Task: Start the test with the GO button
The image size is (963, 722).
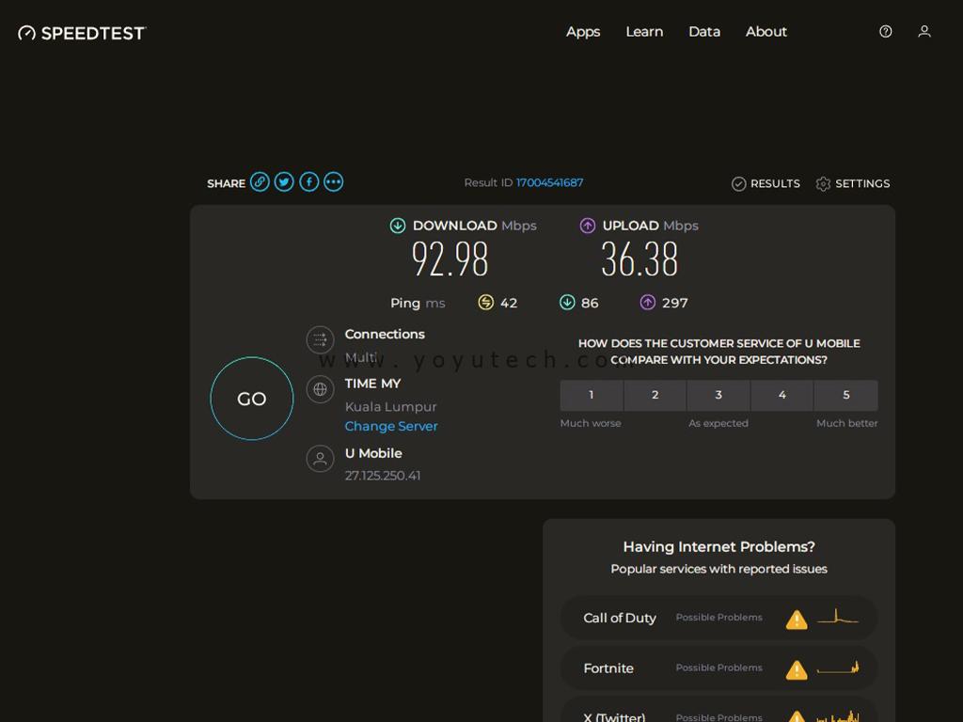Action: pos(252,399)
